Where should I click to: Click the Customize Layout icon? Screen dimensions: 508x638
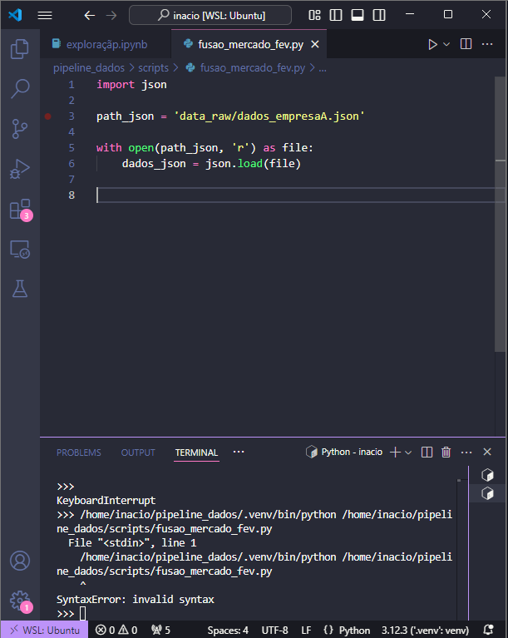(x=314, y=15)
